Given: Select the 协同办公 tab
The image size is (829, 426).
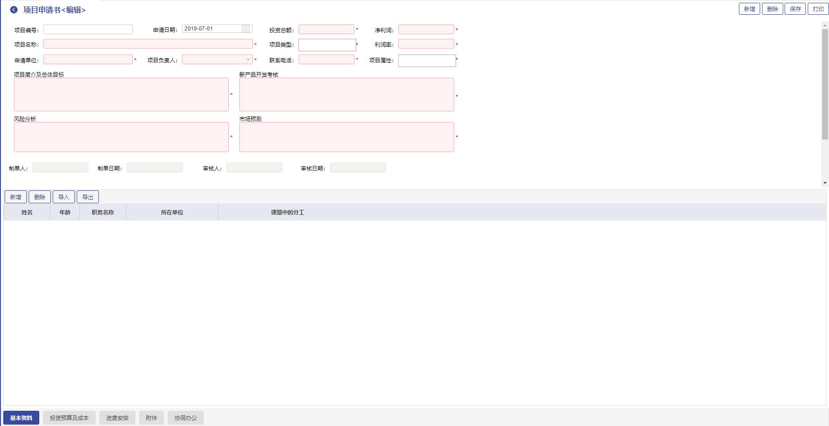Looking at the screenshot, I should click(185, 418).
